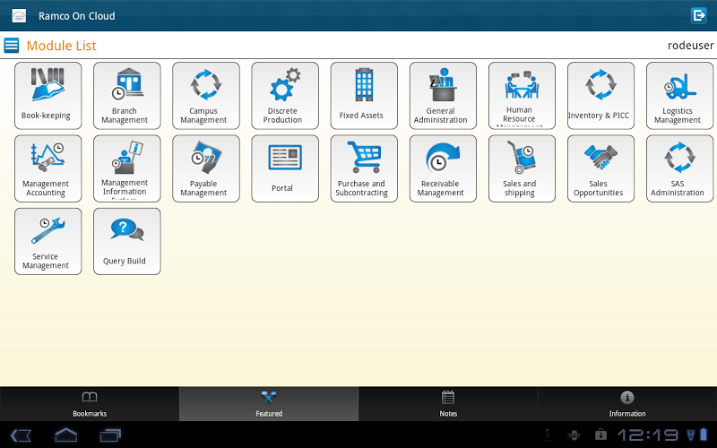Open Payable Management module
Image resolution: width=717 pixels, height=448 pixels.
(x=206, y=168)
